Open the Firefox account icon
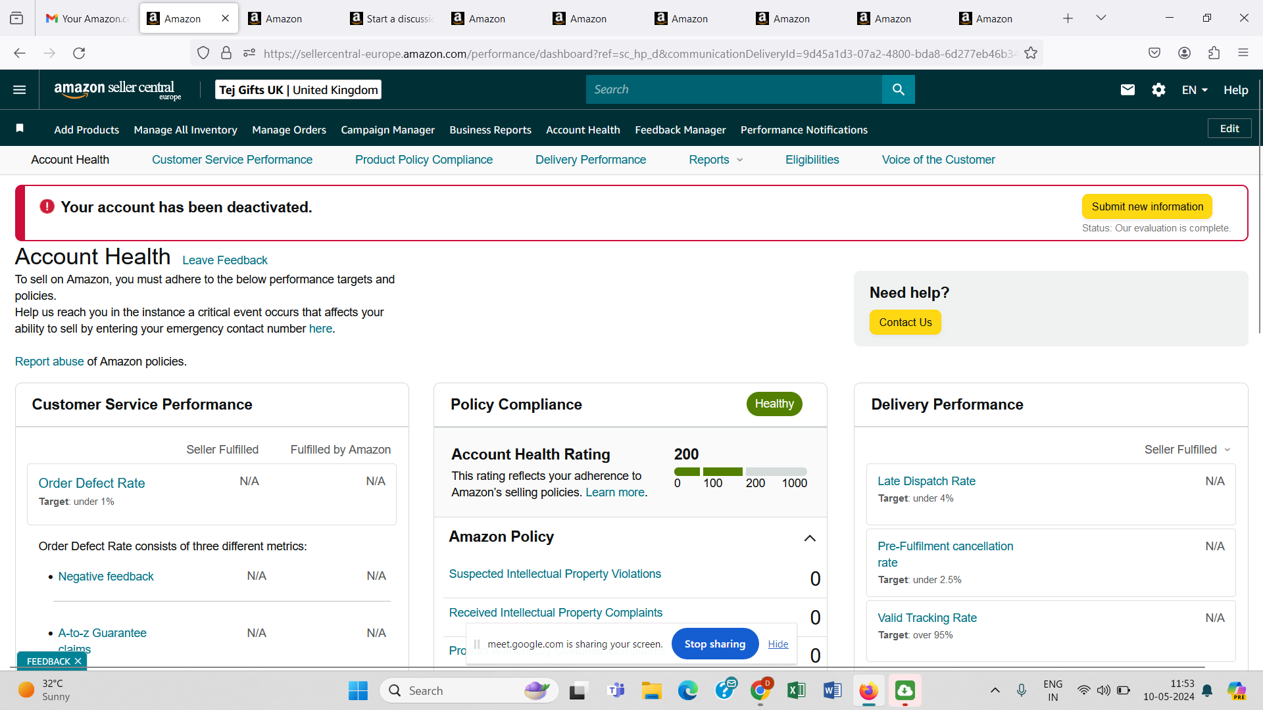The width and height of the screenshot is (1263, 710). click(x=1184, y=53)
